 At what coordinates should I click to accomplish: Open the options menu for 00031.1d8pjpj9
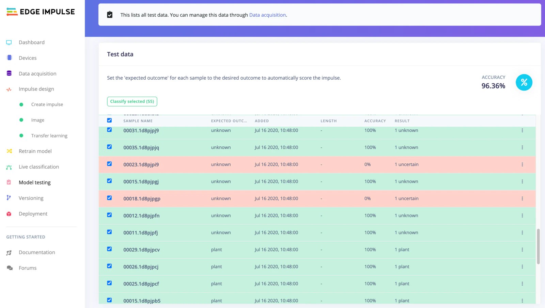point(523,130)
